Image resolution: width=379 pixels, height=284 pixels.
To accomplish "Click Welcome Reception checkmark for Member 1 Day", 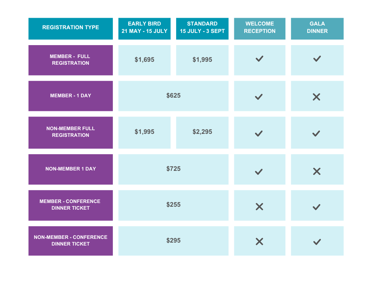I will coord(259,97).
